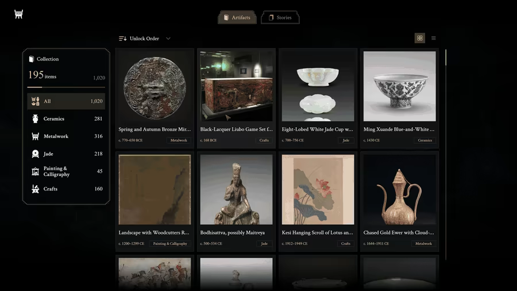Open the Landscape with Woodcutters painting image
The width and height of the screenshot is (517, 291).
click(x=155, y=189)
